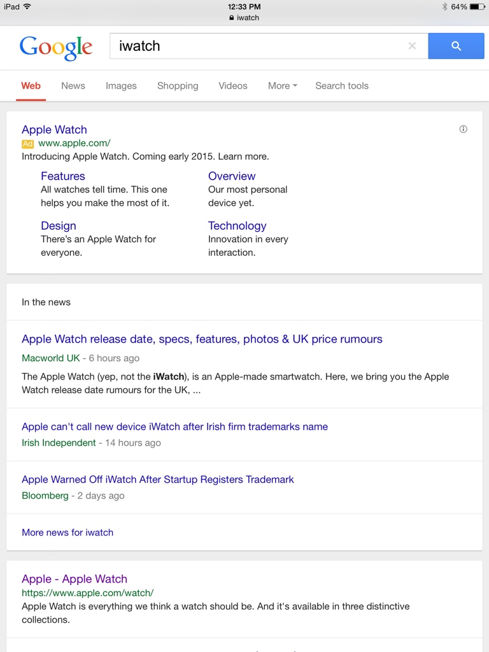The height and width of the screenshot is (652, 489).
Task: Tap the Bluetooth status icon
Action: (x=444, y=6)
